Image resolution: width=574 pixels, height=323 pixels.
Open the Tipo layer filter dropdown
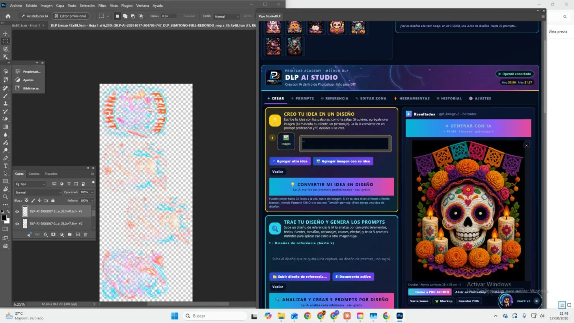(30, 184)
